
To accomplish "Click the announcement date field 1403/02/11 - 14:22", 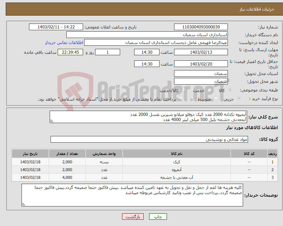I will pos(56,27).
